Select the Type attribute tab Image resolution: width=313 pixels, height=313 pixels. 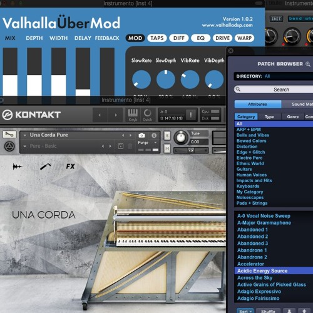coord(269,117)
